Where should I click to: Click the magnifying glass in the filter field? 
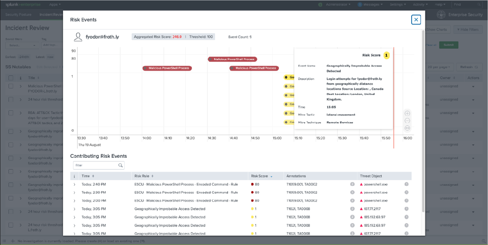(x=121, y=165)
